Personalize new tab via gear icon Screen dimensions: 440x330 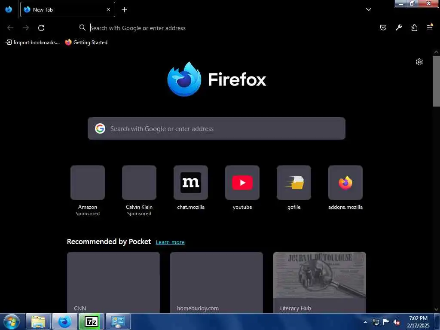[419, 62]
